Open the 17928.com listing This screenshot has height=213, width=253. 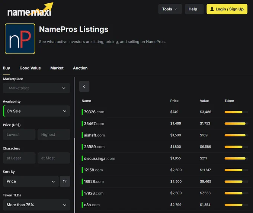pyautogui.click(x=94, y=193)
